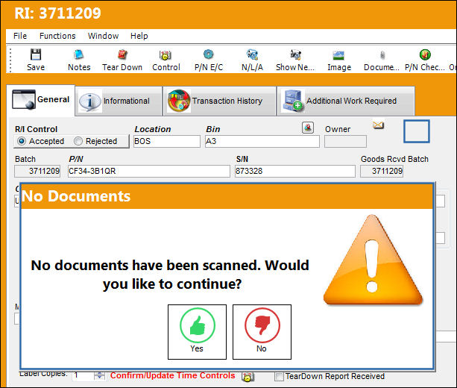The image size is (457, 388).
Task: Open the Additional Work Required tab
Action: click(x=346, y=101)
